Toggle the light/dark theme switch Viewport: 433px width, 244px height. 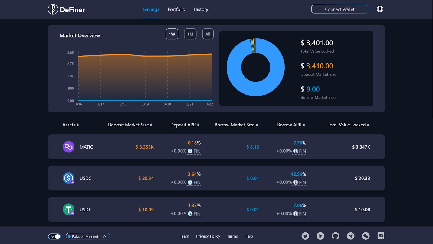54,236
